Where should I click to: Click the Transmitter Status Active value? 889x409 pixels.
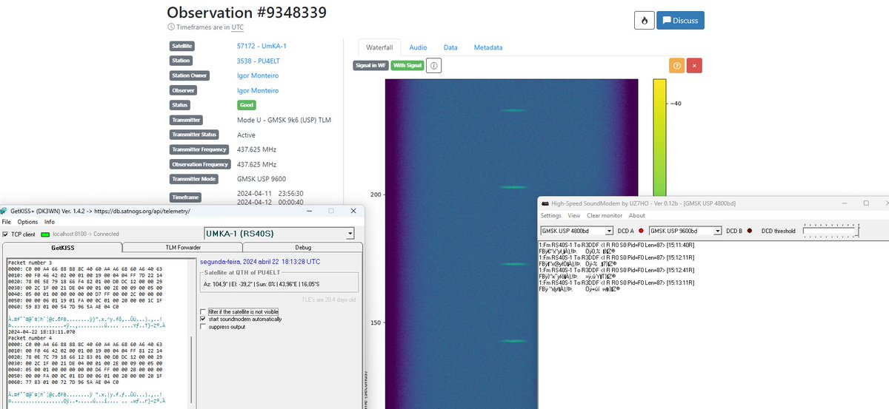pos(246,135)
